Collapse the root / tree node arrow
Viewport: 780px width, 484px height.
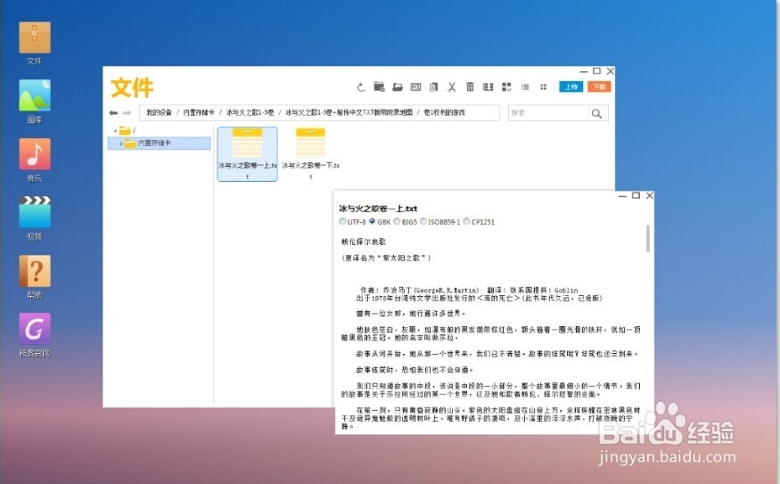click(x=115, y=131)
